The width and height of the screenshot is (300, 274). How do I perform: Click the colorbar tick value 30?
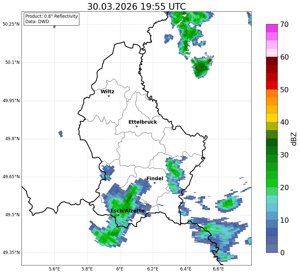pos(284,155)
